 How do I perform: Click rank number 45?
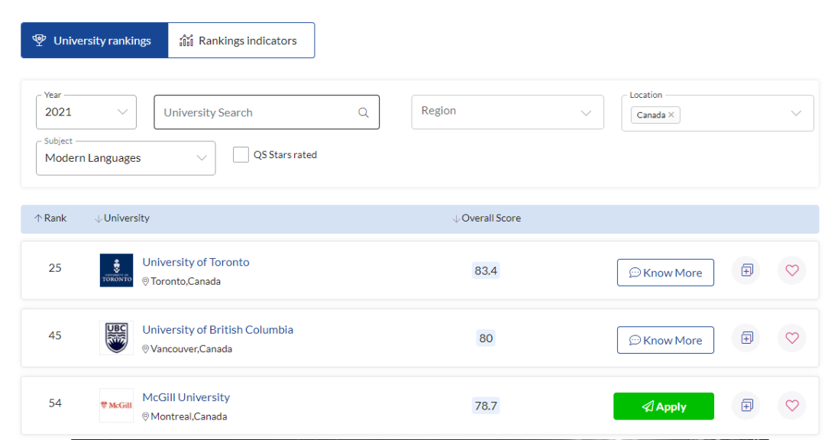pyautogui.click(x=55, y=335)
